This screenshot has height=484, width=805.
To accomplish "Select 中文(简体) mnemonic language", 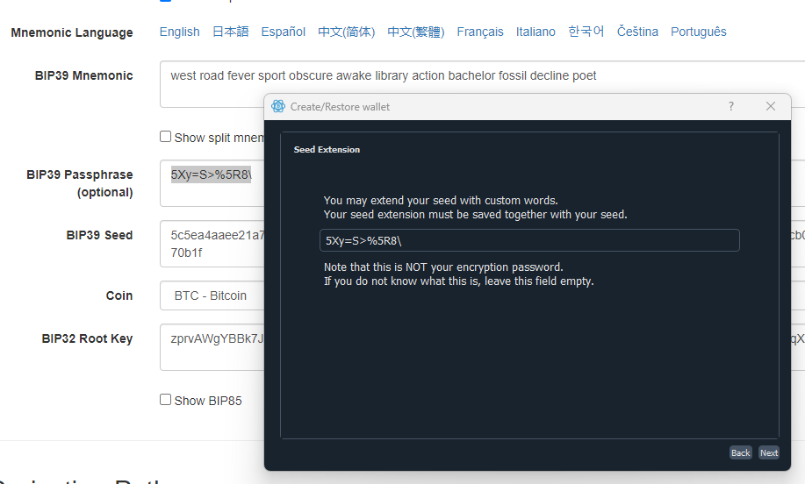I will [x=347, y=32].
